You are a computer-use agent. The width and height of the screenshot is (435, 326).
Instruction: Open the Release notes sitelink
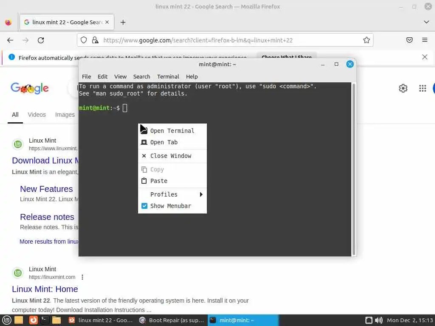(47, 217)
